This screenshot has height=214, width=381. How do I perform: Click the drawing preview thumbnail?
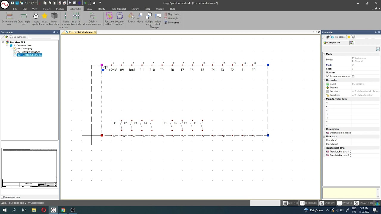coord(30,169)
